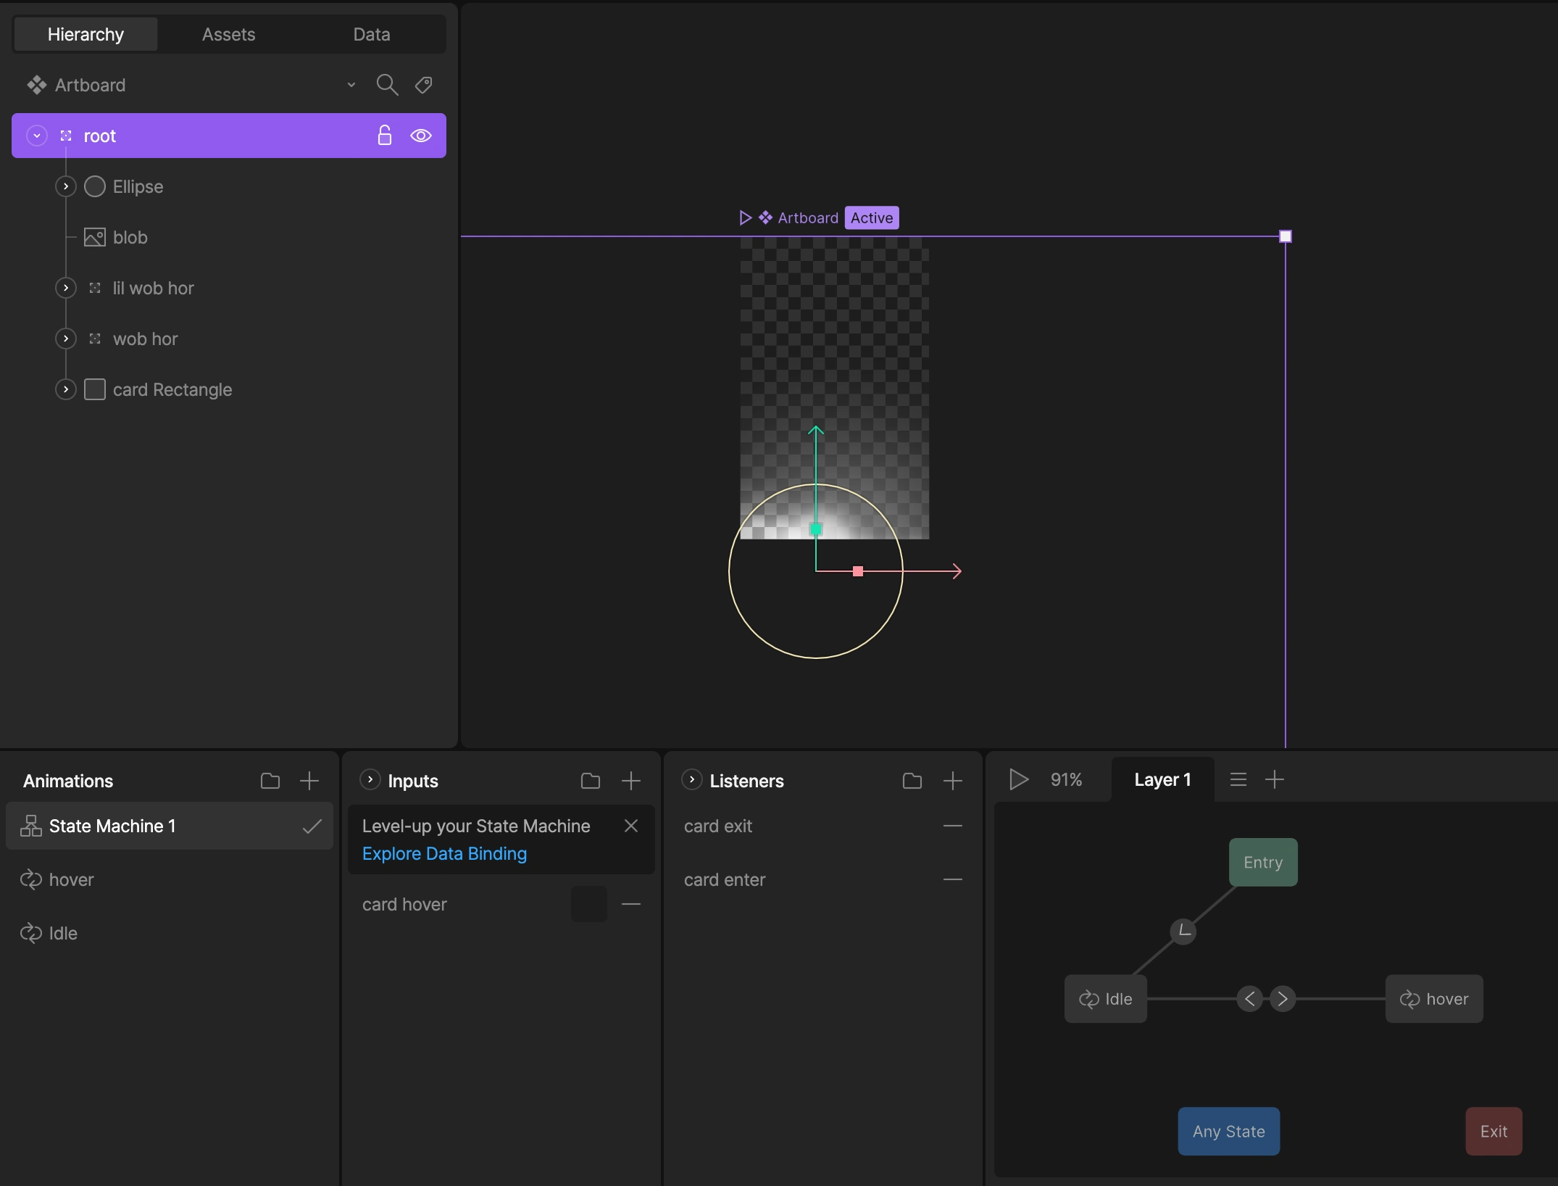The height and width of the screenshot is (1186, 1558).
Task: Add a new animation with plus icon
Action: (x=309, y=781)
